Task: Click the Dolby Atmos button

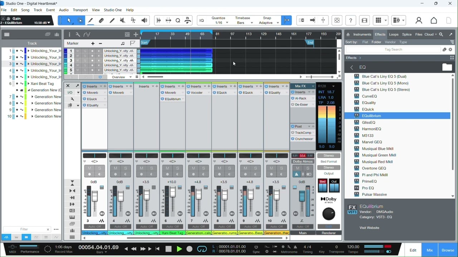Action: tap(303, 161)
